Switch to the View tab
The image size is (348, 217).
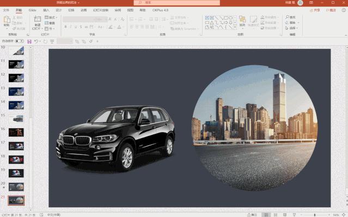130,10
